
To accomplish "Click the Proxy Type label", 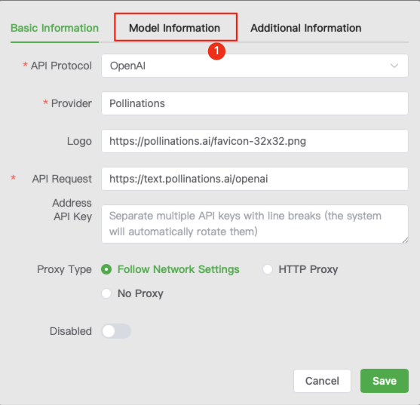I will click(x=64, y=269).
